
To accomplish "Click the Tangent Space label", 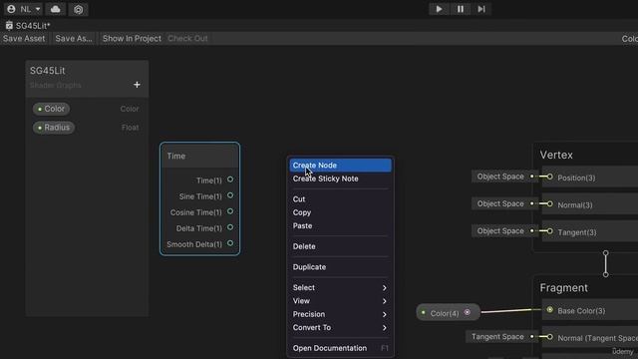I will tap(497, 337).
